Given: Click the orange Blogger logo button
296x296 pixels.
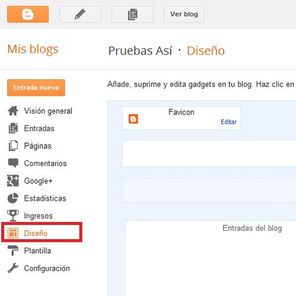Looking at the screenshot, I should click(28, 14).
